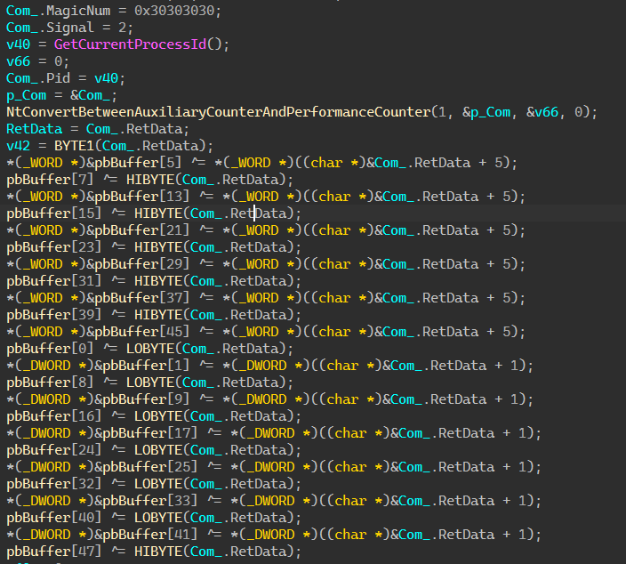Click p_Com in the 'p_Com = &Com_' assignment
626x564 pixels.
point(24,94)
